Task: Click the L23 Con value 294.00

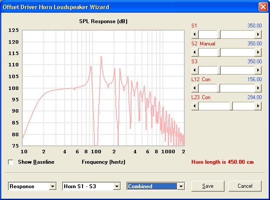Action: click(x=255, y=97)
